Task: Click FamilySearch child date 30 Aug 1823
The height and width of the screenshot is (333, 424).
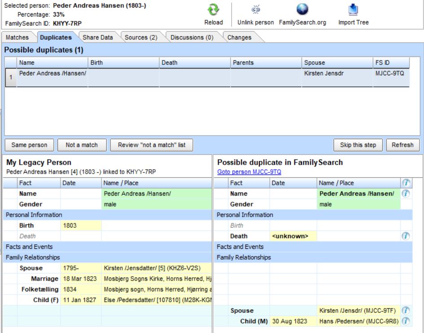Action: [x=293, y=321]
